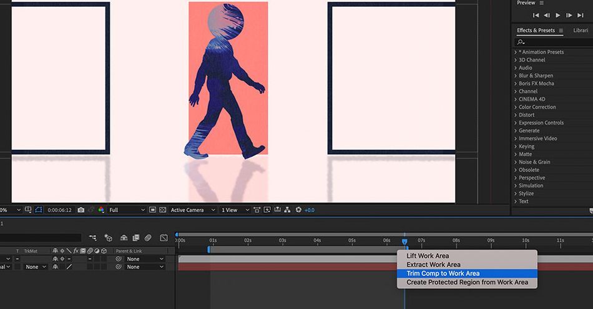Click the Effects & Presets search field
Viewport: 593px width, 309px height.
tap(552, 42)
